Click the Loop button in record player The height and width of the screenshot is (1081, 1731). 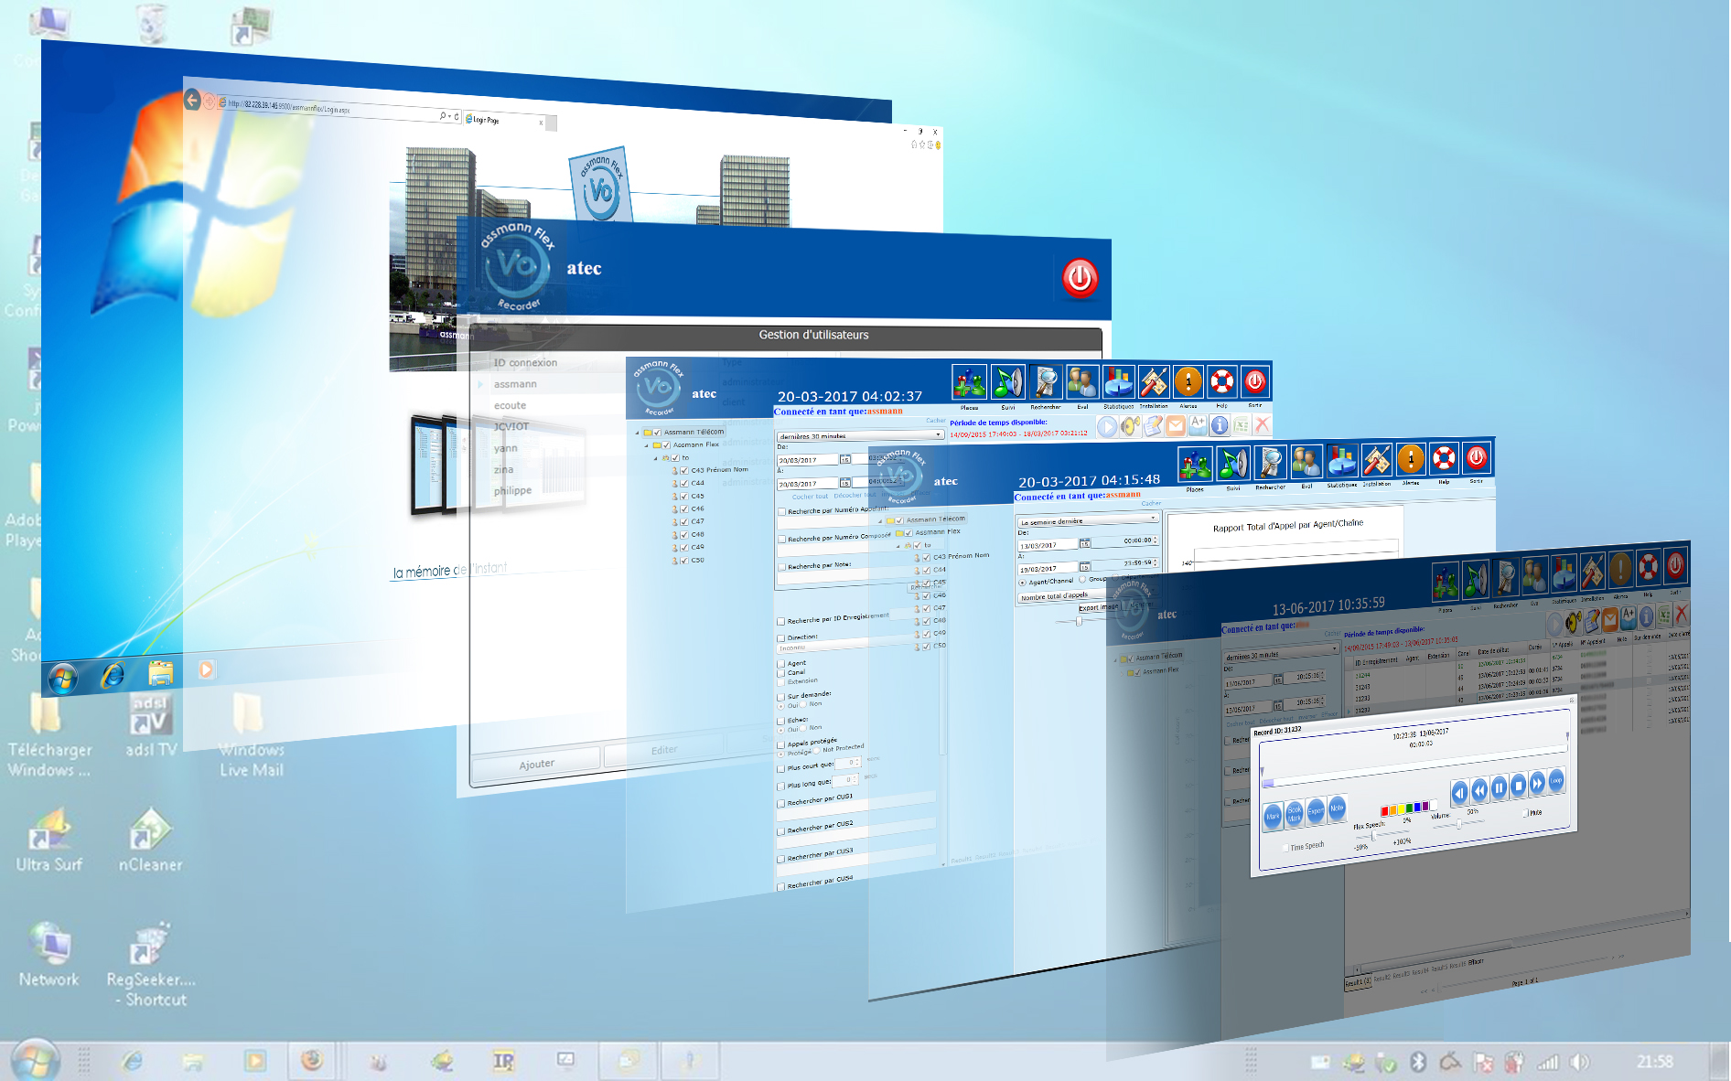pos(1556,780)
